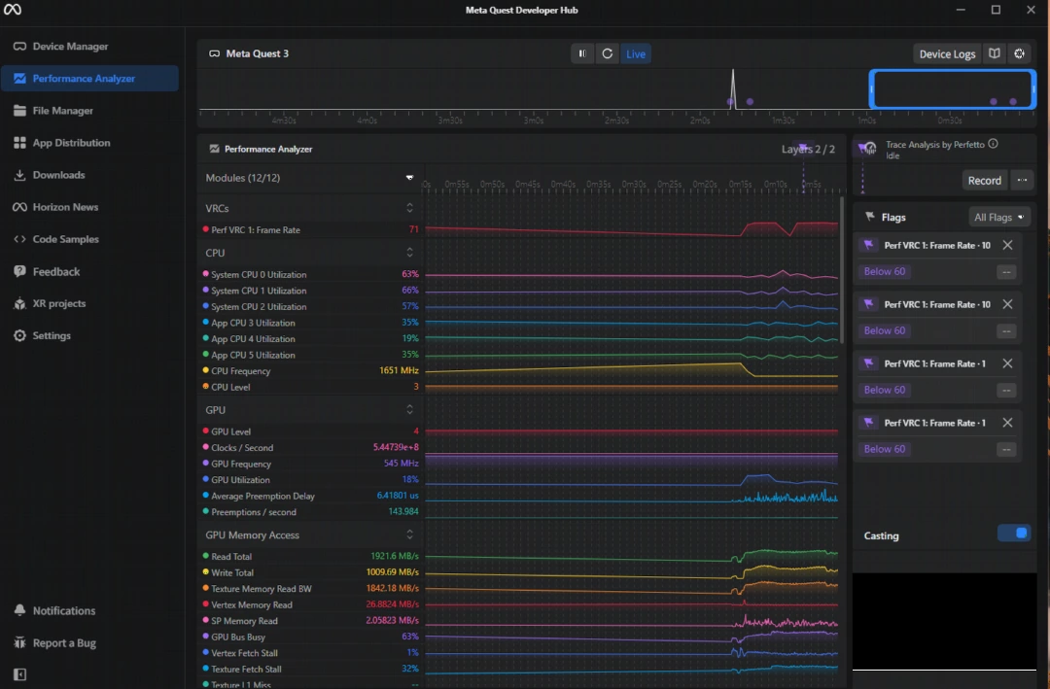Collapse the GPU Memory Access section
Image resolution: width=1050 pixels, height=689 pixels.
409,534
